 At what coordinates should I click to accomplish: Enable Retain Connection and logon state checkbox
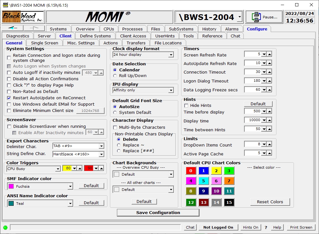(9, 58)
